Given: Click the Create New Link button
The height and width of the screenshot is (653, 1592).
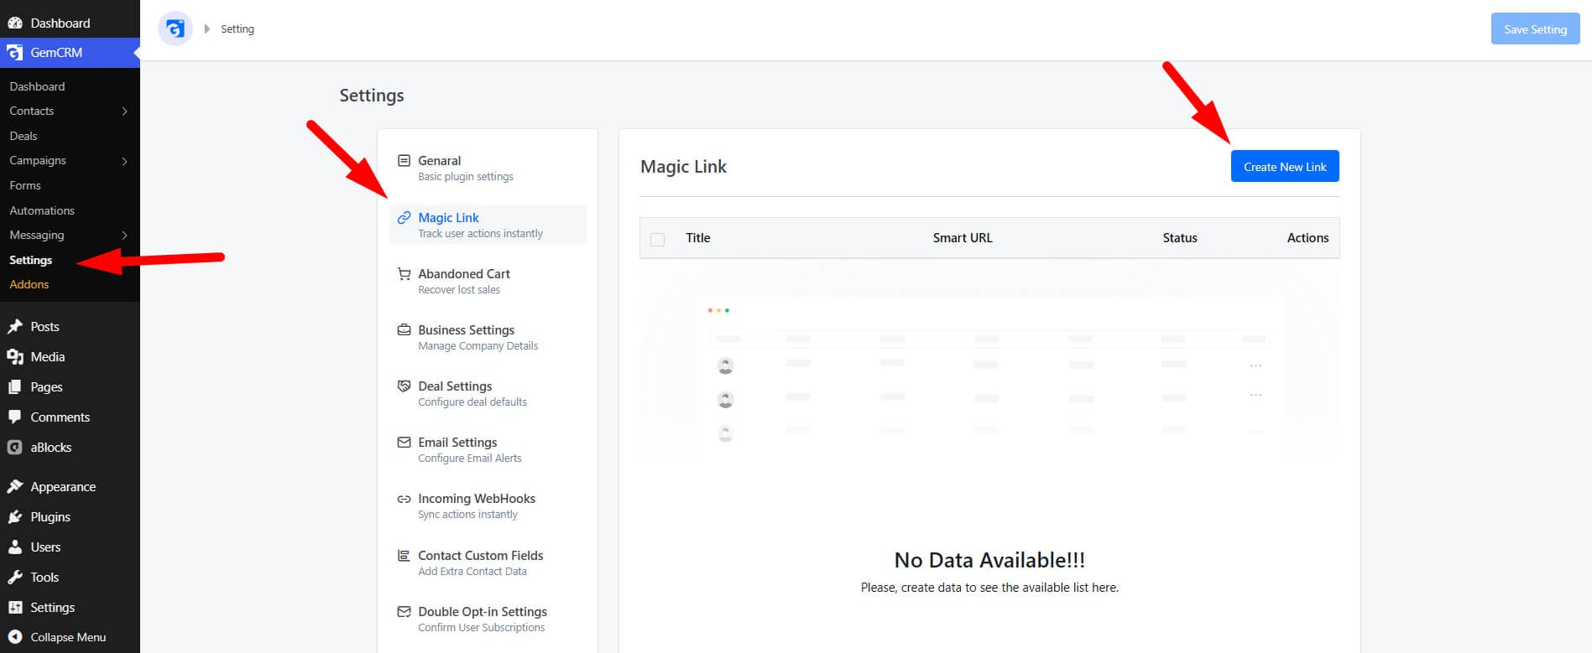Looking at the screenshot, I should tap(1285, 166).
